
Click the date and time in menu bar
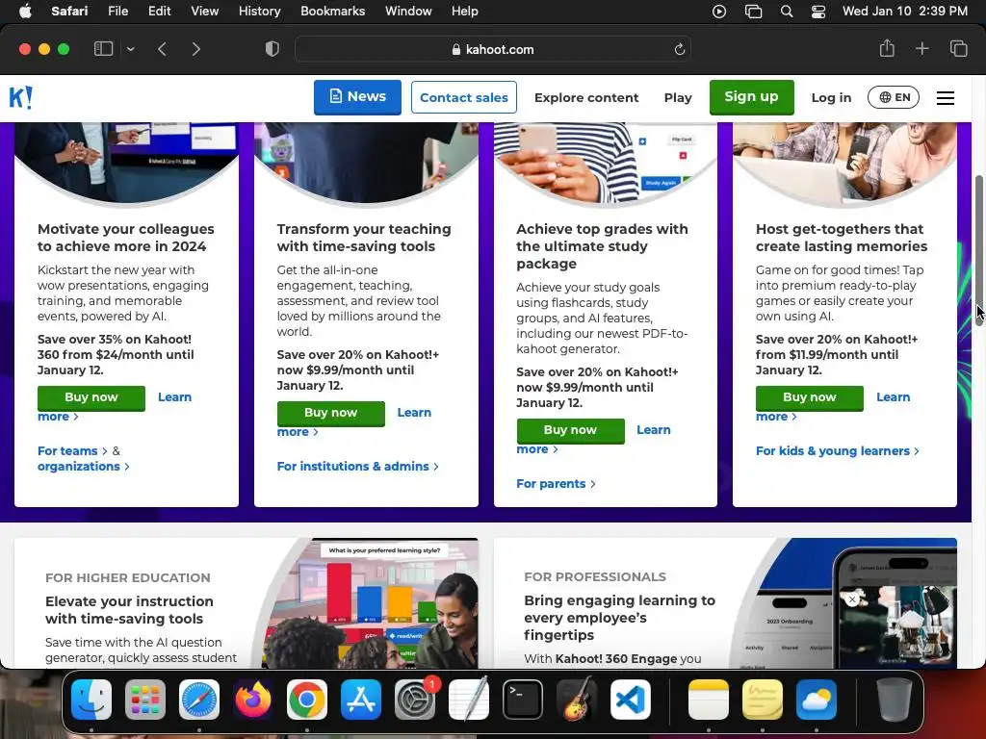pos(905,12)
